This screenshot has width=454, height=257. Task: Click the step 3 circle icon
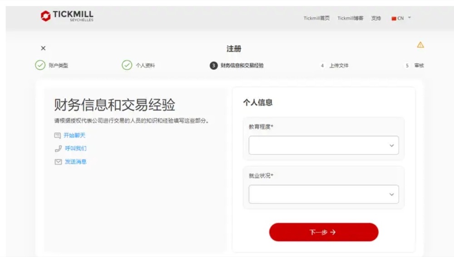pos(214,66)
